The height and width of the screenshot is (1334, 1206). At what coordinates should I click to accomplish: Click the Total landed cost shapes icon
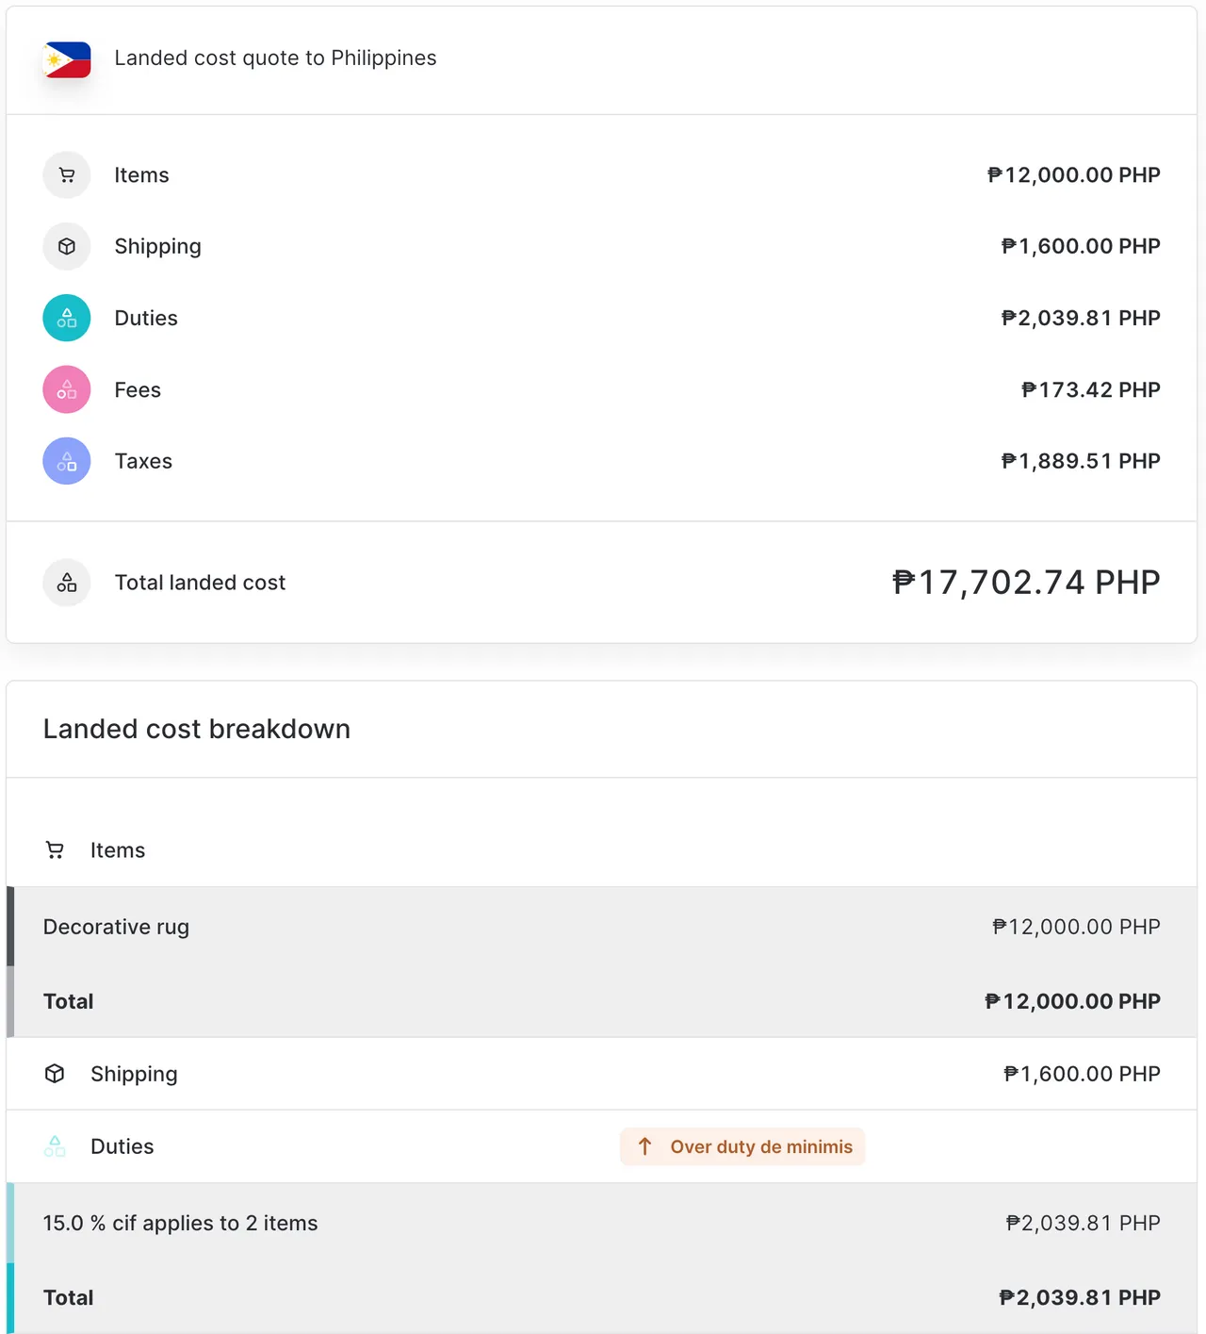coord(67,583)
